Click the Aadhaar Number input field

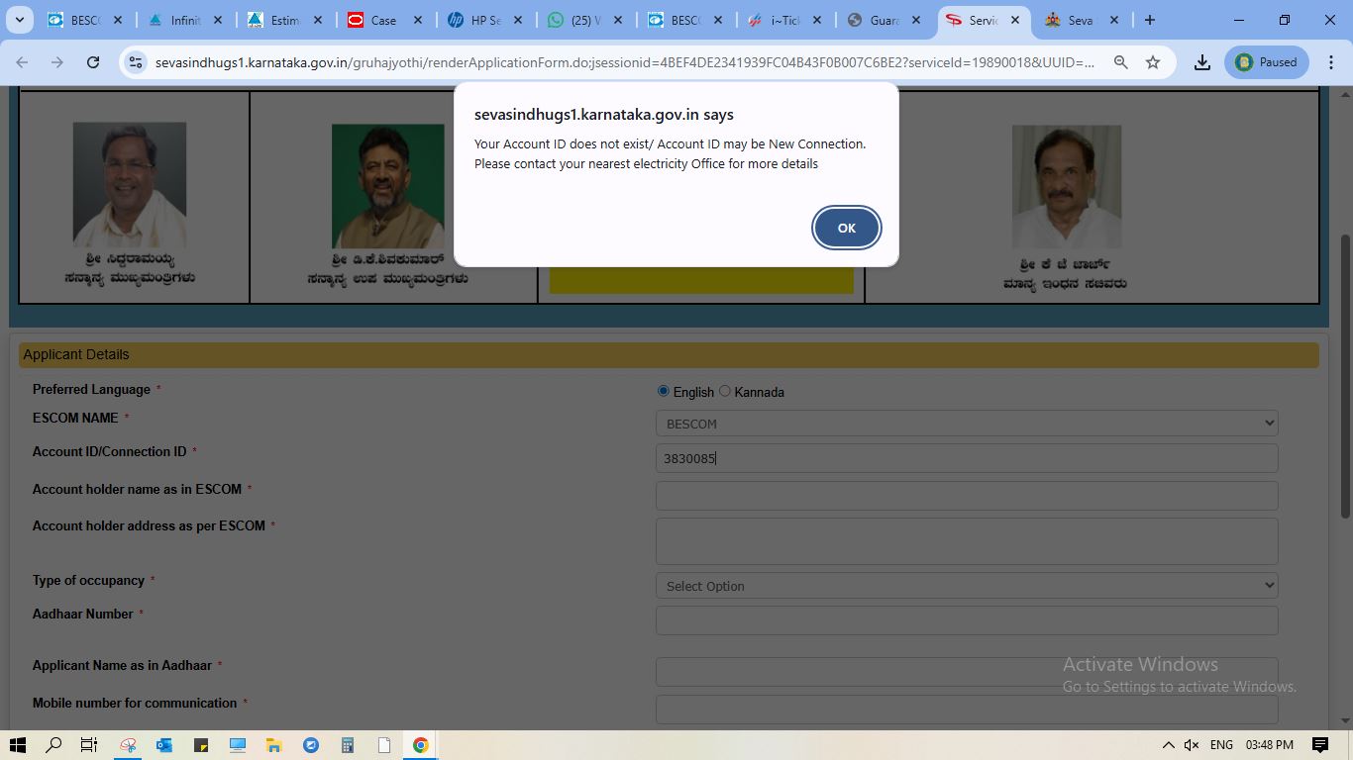[x=966, y=620]
